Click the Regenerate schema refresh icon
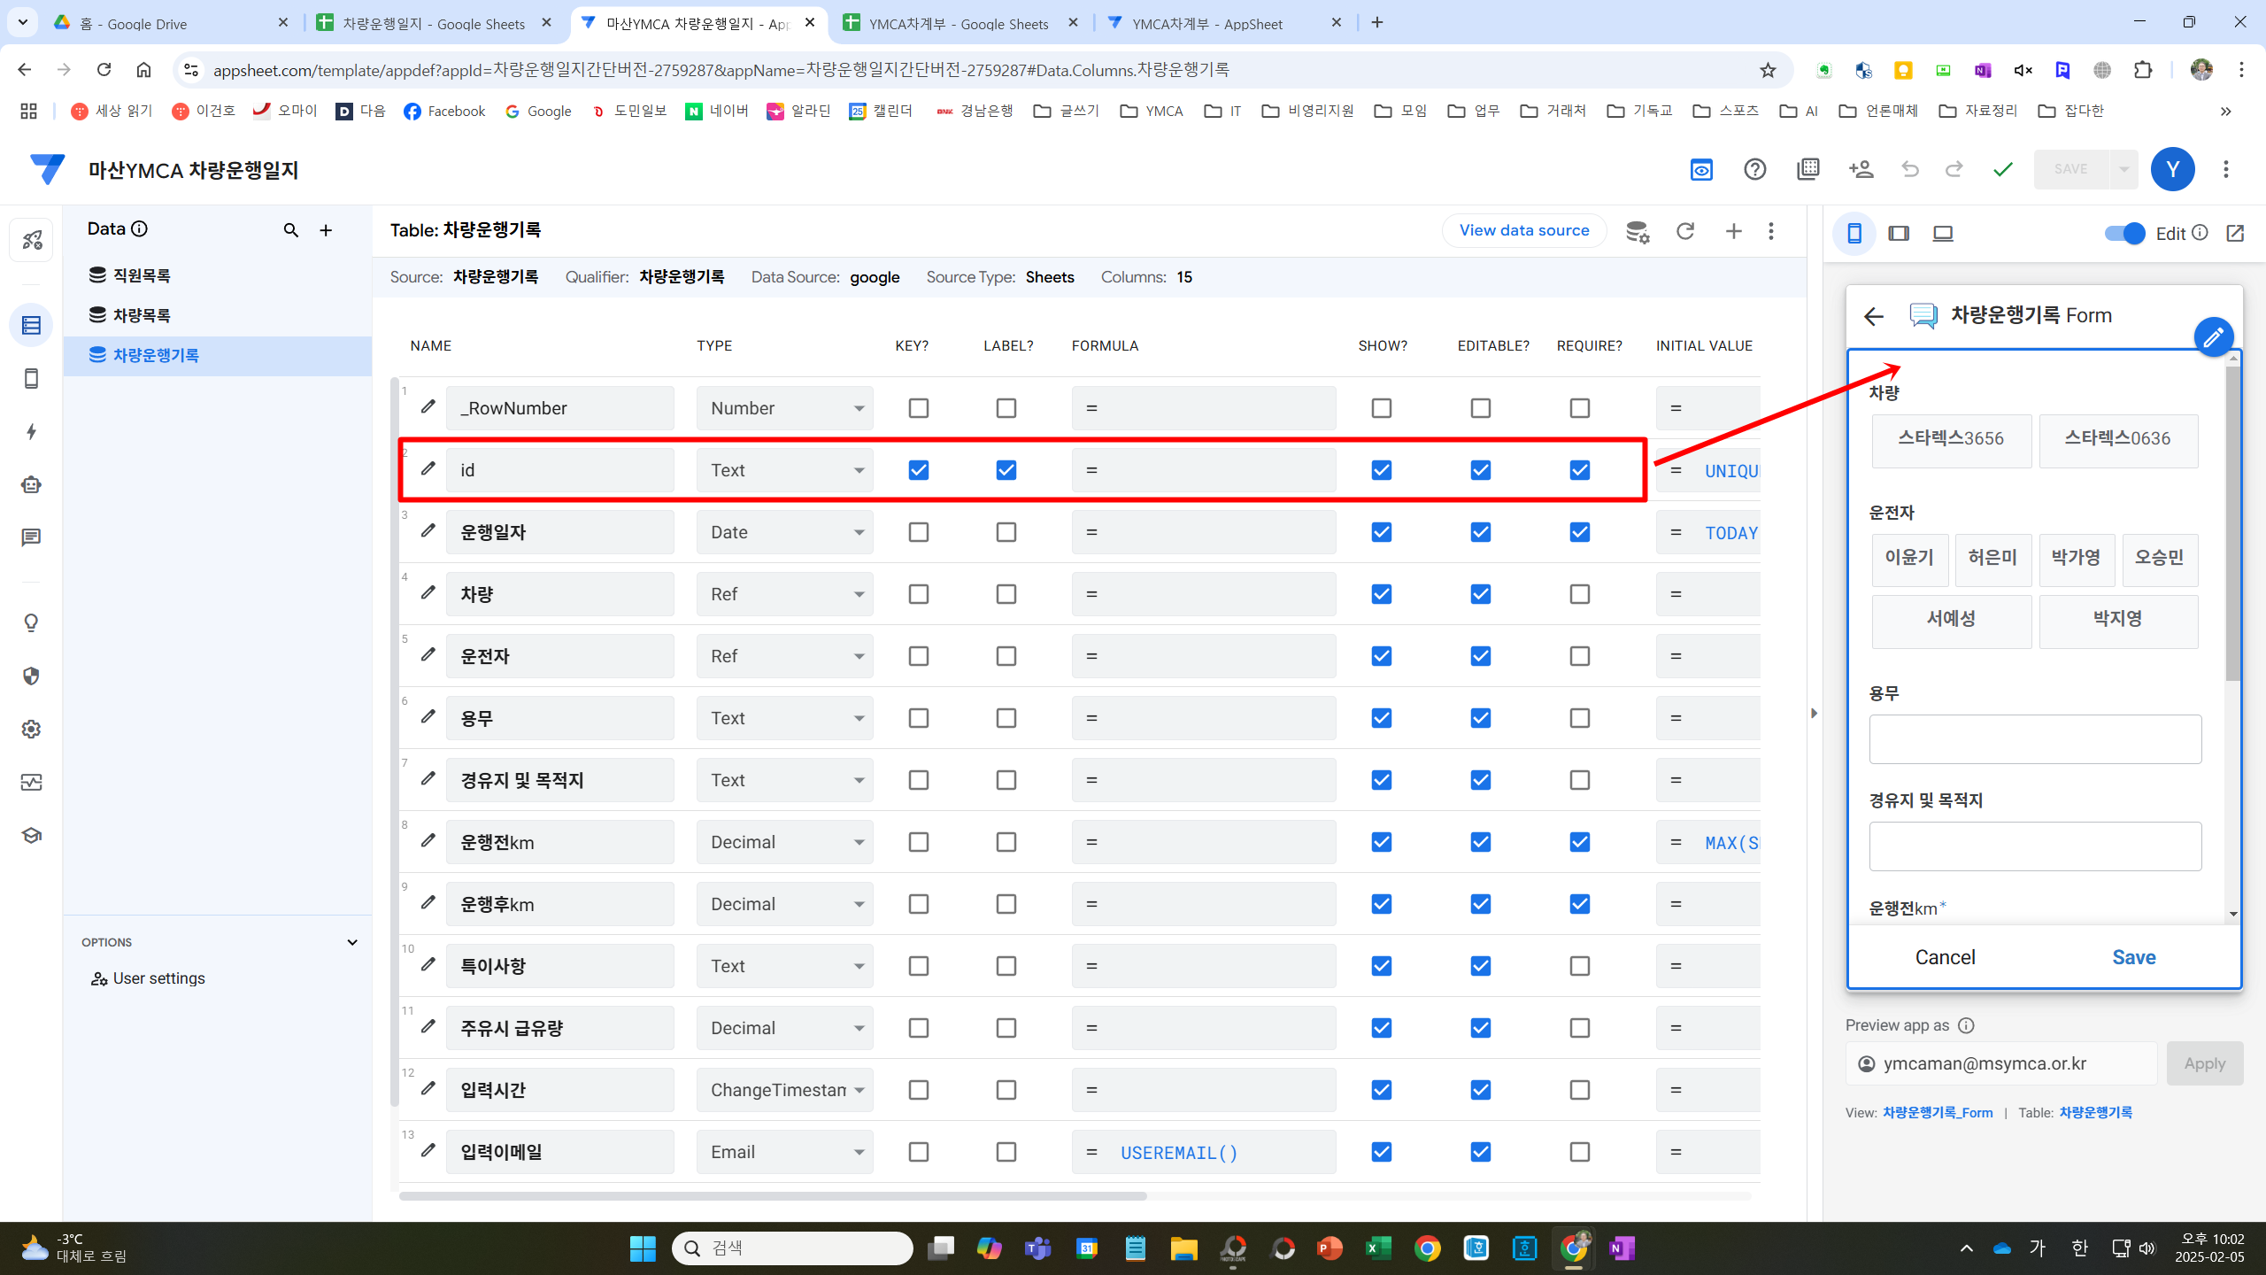The image size is (2266, 1275). 1685,231
